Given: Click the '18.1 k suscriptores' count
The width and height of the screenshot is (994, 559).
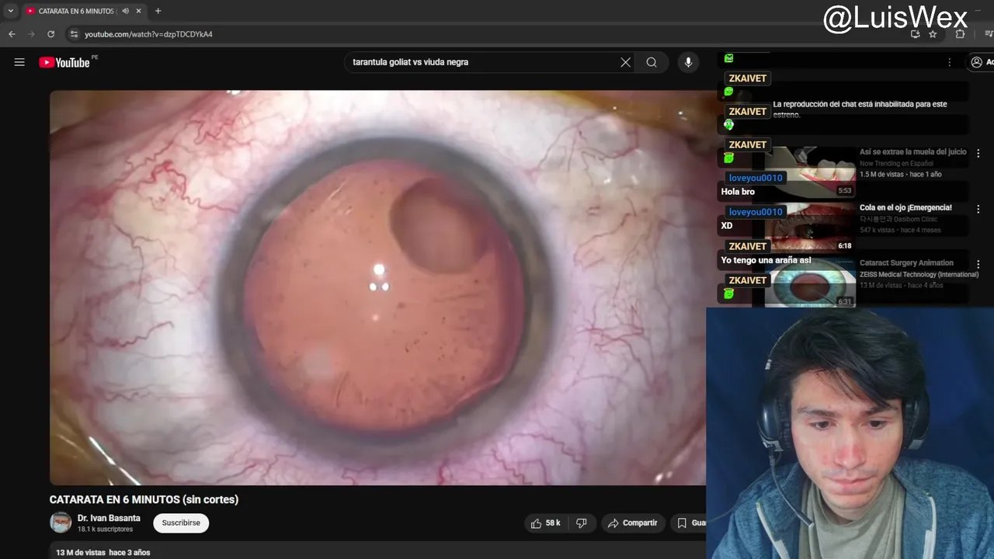Looking at the screenshot, I should point(105,529).
